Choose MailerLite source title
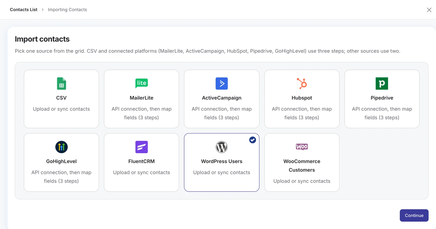The image size is (436, 229). (x=141, y=98)
